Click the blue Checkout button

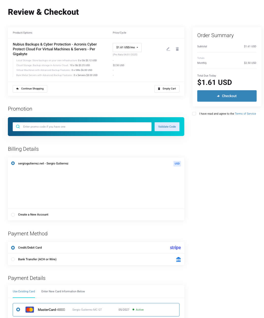[x=227, y=96]
